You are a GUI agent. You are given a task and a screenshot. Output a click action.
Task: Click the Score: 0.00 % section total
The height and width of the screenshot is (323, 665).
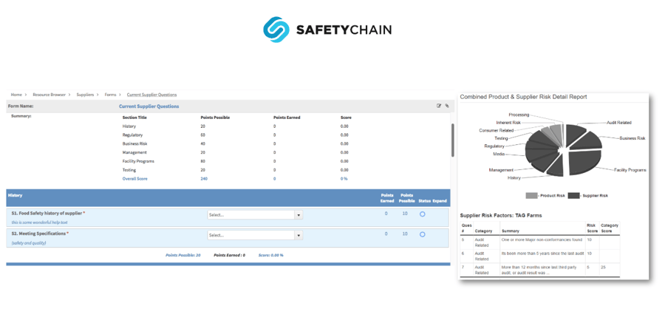pos(271,255)
